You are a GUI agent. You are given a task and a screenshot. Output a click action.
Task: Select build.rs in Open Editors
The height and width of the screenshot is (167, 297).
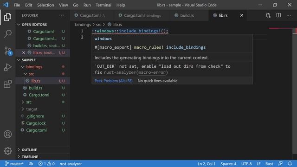(43, 46)
